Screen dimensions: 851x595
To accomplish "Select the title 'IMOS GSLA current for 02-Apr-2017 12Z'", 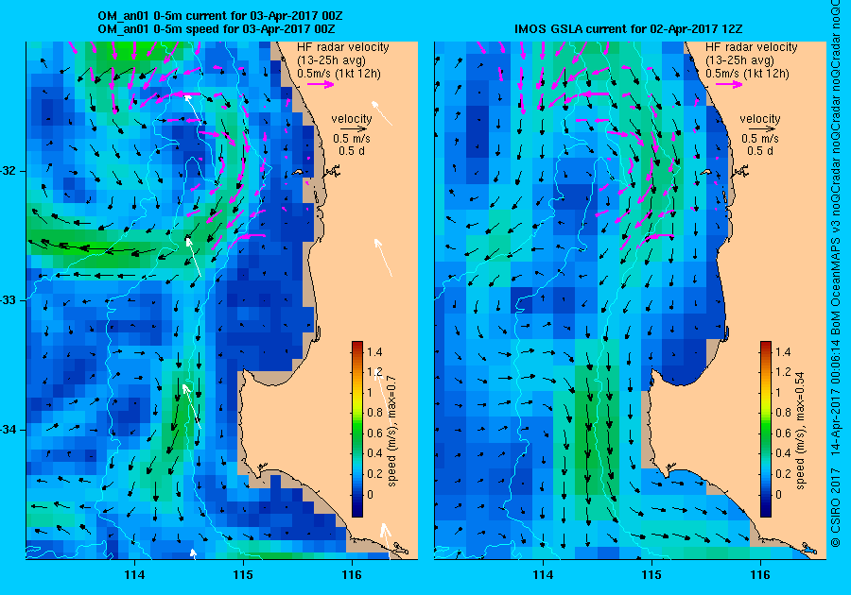I will coord(629,28).
